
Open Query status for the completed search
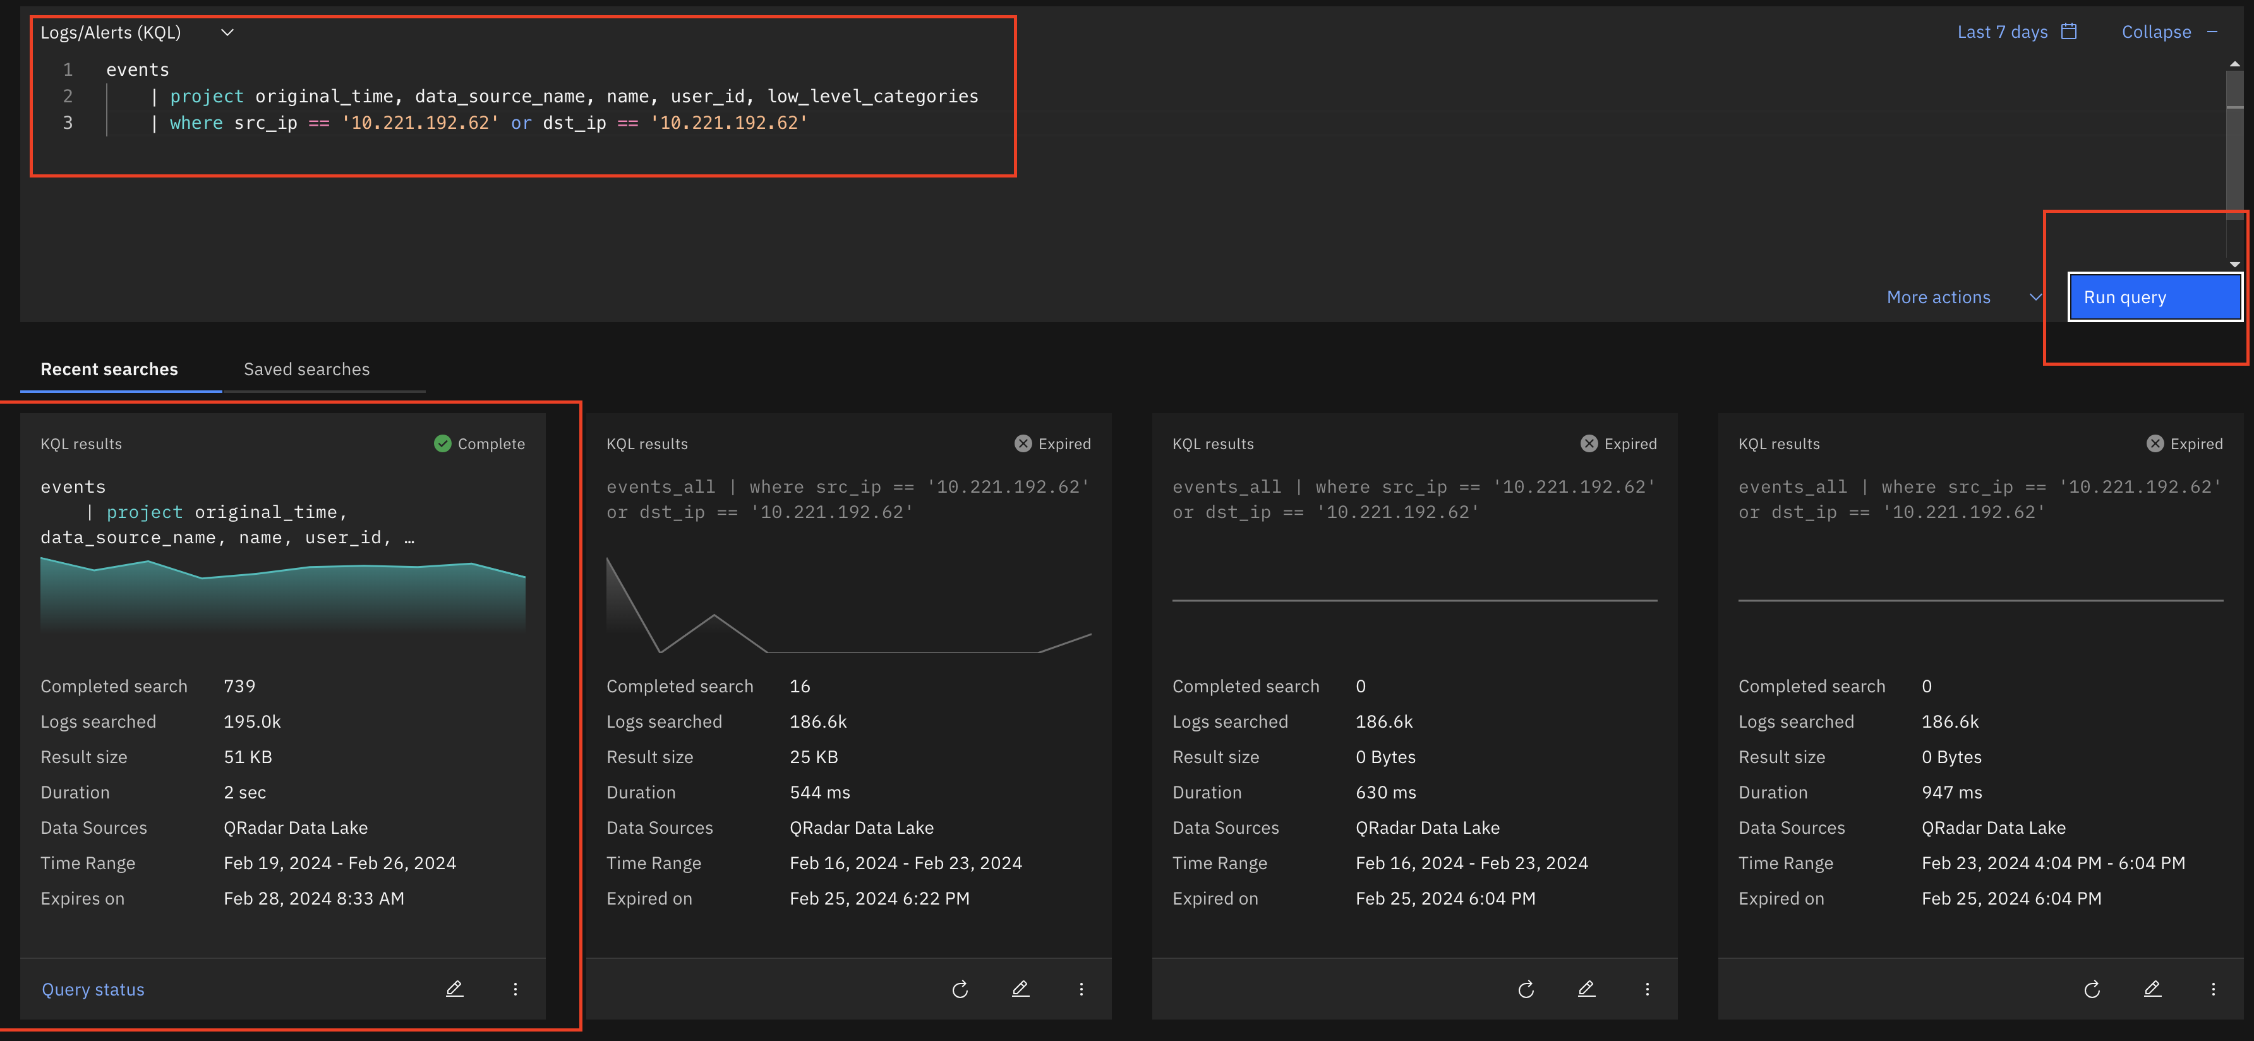[x=93, y=989]
